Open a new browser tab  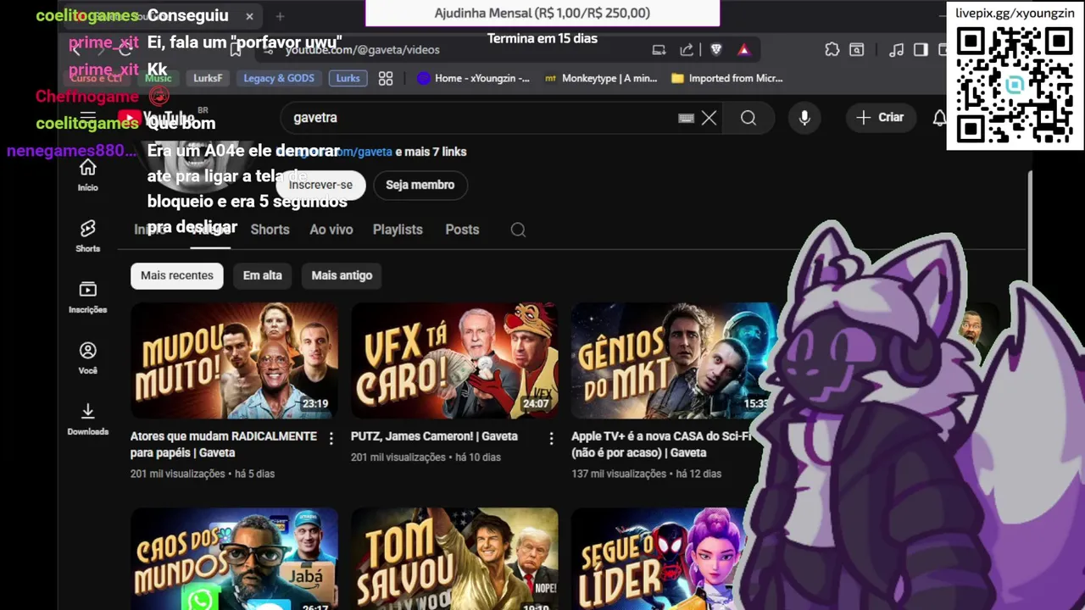pyautogui.click(x=280, y=16)
